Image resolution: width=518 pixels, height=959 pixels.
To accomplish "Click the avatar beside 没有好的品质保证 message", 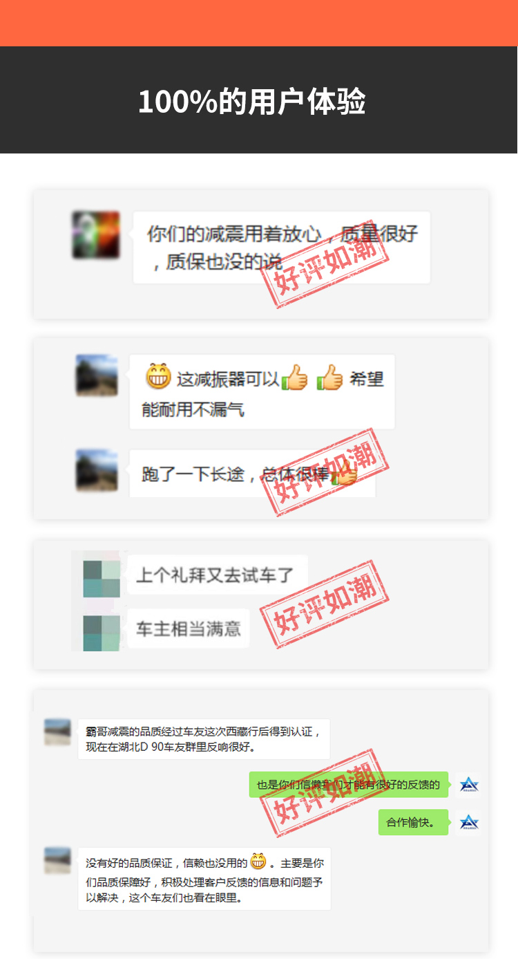I will click(x=57, y=860).
